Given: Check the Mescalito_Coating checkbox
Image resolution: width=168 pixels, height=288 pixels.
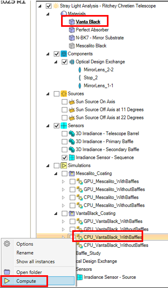Looking at the screenshot, I should (64, 174).
